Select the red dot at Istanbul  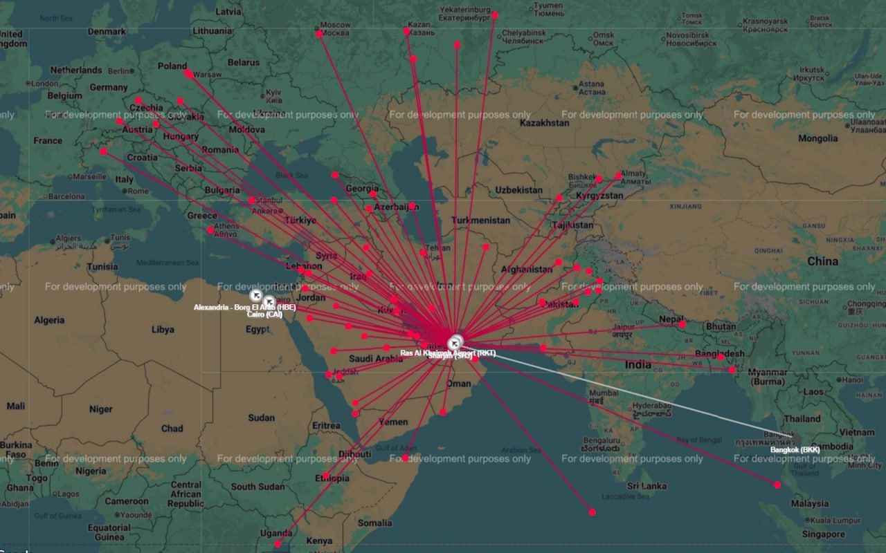tap(252, 200)
